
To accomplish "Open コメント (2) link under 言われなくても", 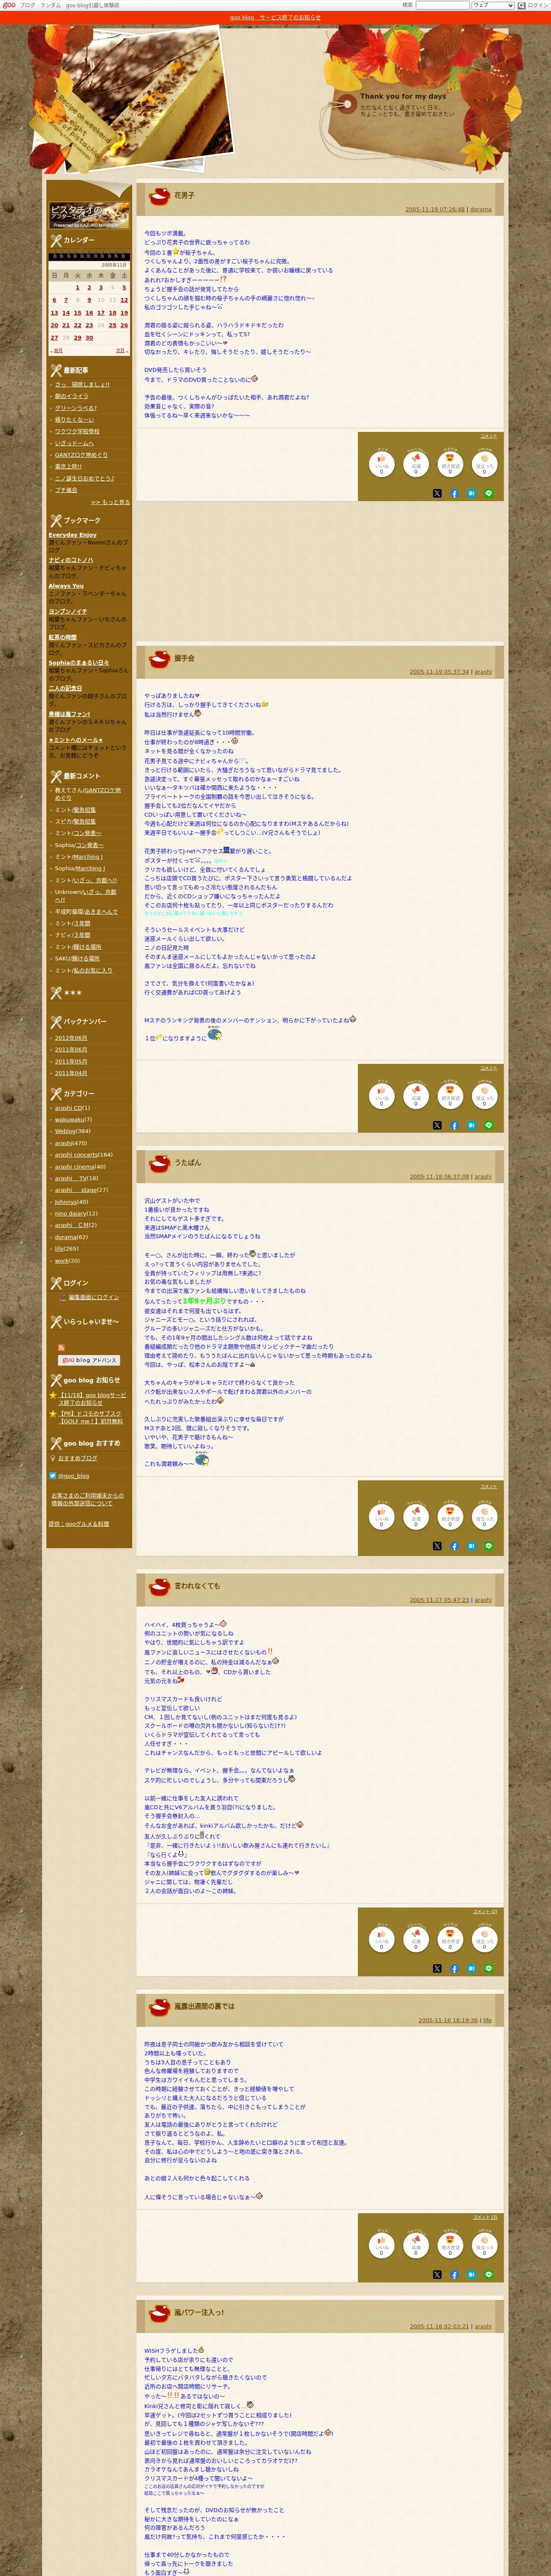I will pos(485,1911).
